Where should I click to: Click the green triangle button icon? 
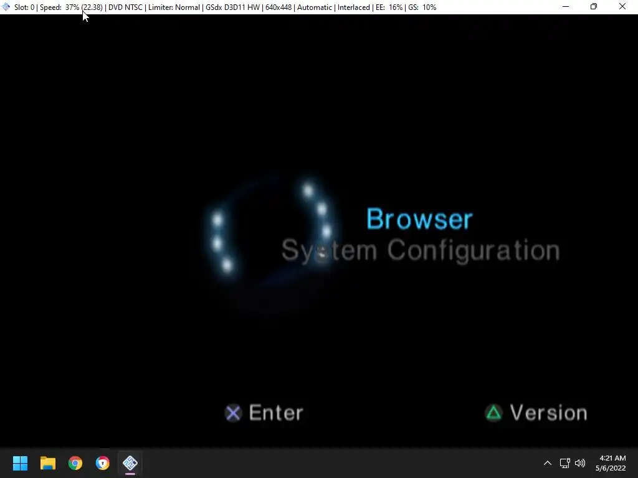(x=494, y=413)
